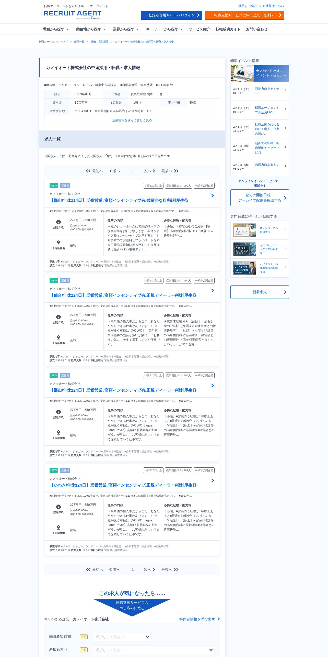Viewport: 328px width, 657px height.
Task: Open ITエンジニアの転職支援 link
Action: click(x=269, y=230)
